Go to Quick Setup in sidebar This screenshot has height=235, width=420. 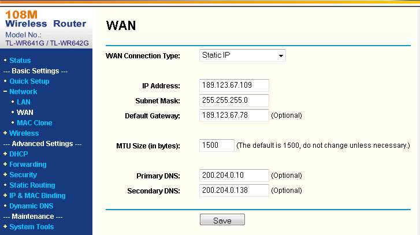(x=29, y=81)
